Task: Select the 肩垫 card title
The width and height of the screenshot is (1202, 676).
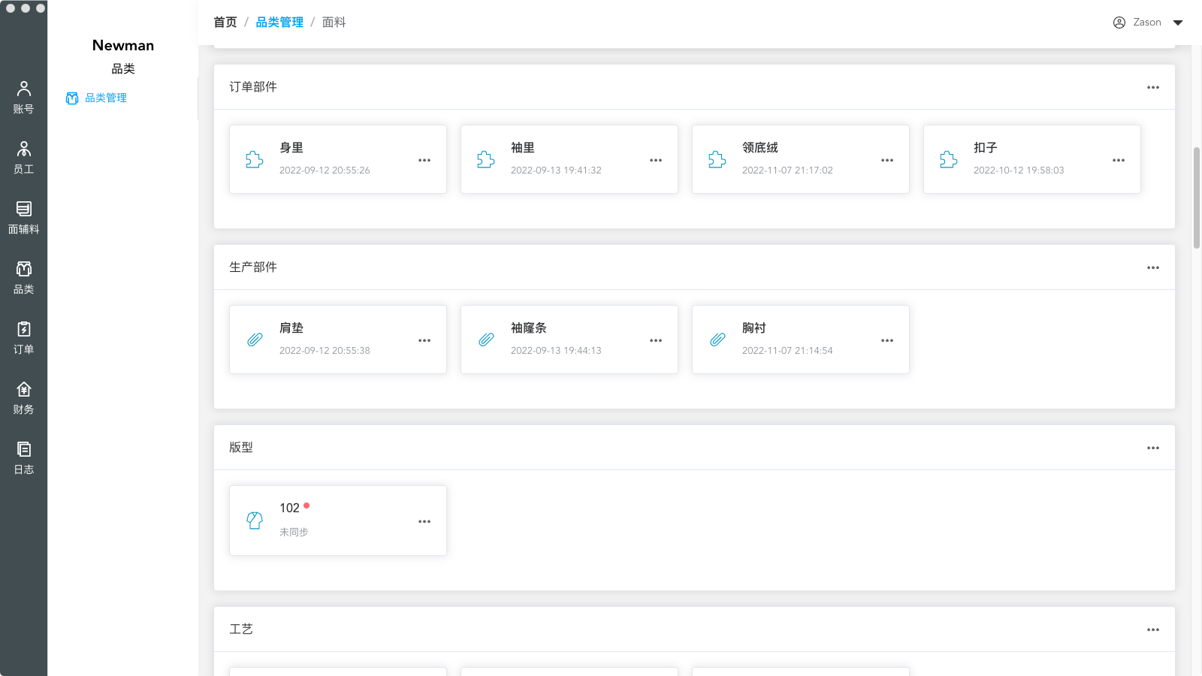Action: coord(291,328)
